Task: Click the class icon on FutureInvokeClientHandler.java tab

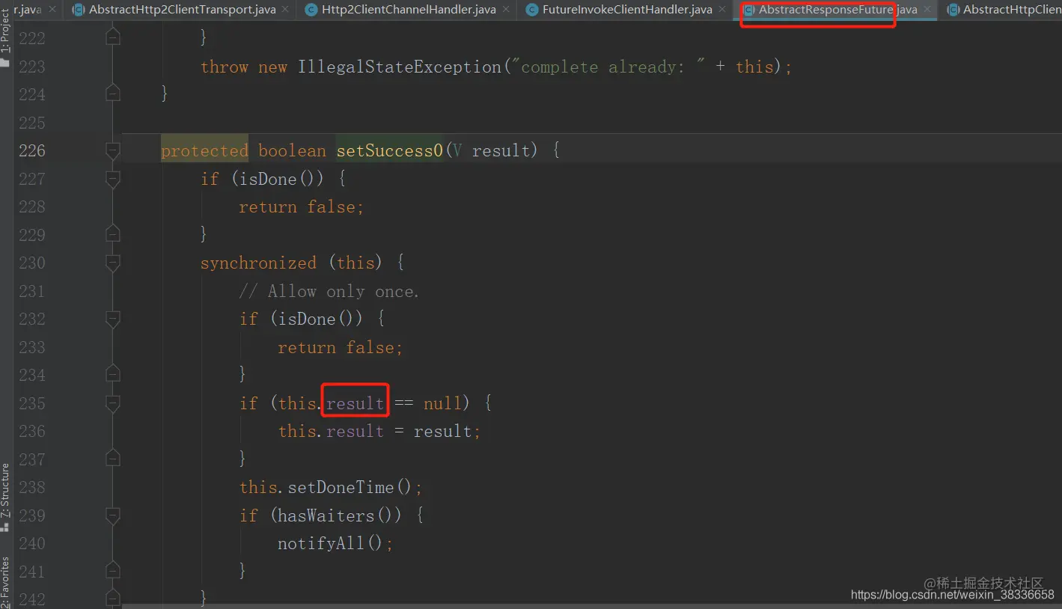Action: click(531, 10)
